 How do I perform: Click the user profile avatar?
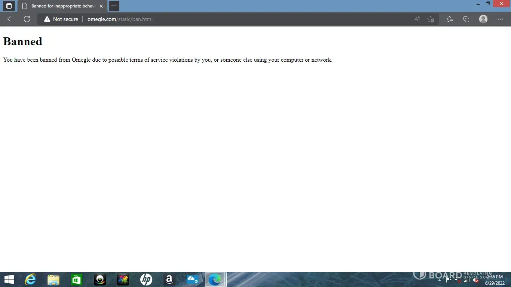[x=483, y=19]
